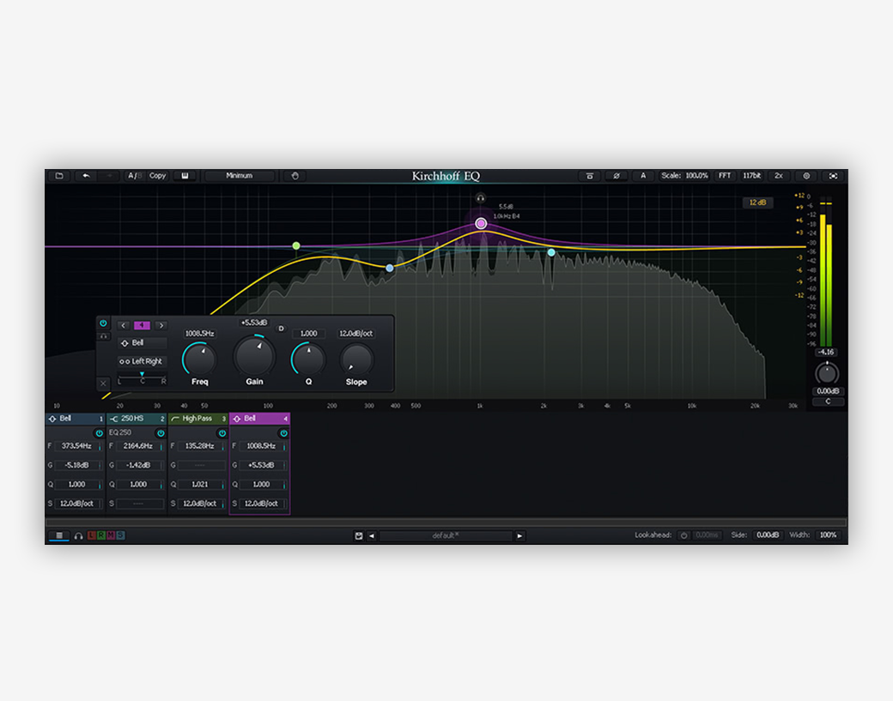Select the purple Bell 4 band tab
This screenshot has width=893, height=701.
tap(259, 419)
